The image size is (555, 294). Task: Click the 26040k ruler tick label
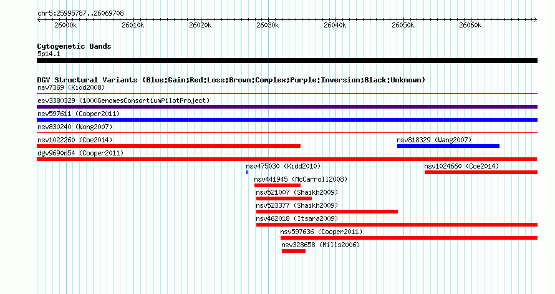[x=335, y=25]
